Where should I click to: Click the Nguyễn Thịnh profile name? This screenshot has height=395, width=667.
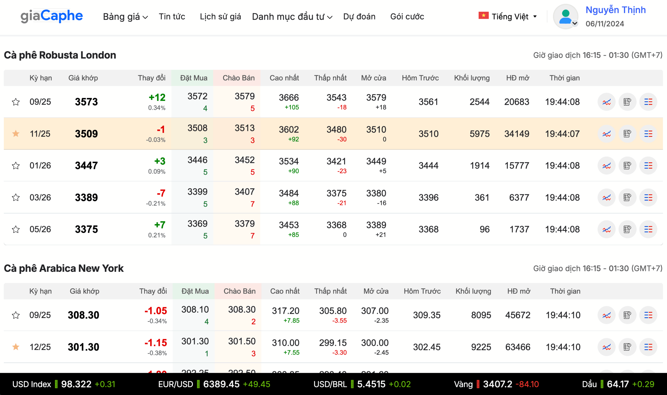tap(615, 10)
